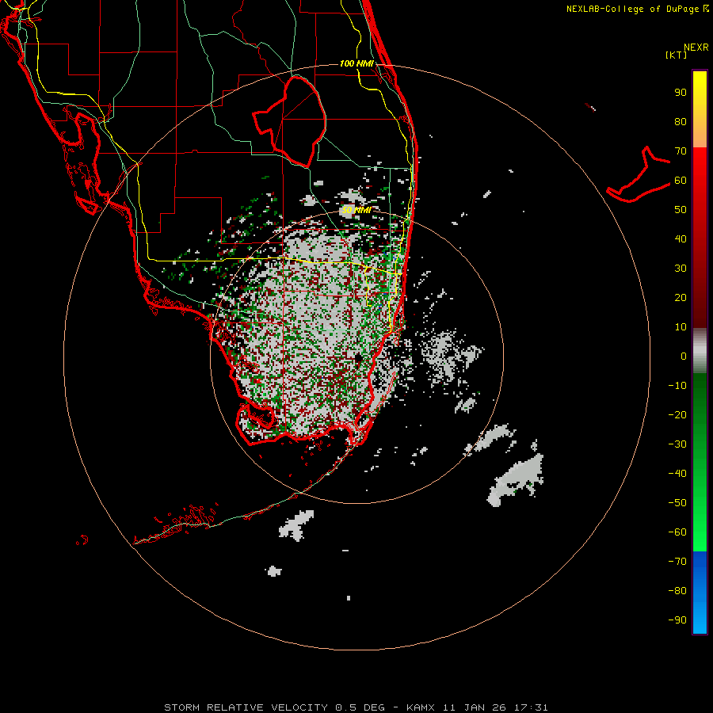Select the 60 knot scale label
713x713 pixels.
681,181
